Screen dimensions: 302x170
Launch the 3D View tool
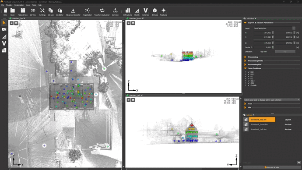click(33, 11)
